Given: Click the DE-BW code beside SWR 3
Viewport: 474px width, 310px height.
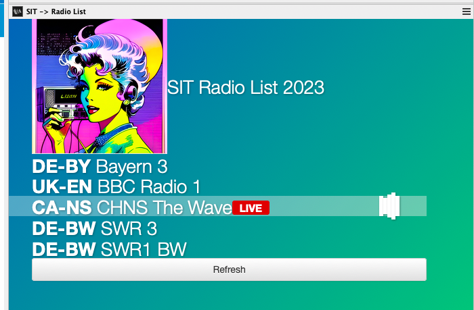Looking at the screenshot, I should tap(64, 228).
